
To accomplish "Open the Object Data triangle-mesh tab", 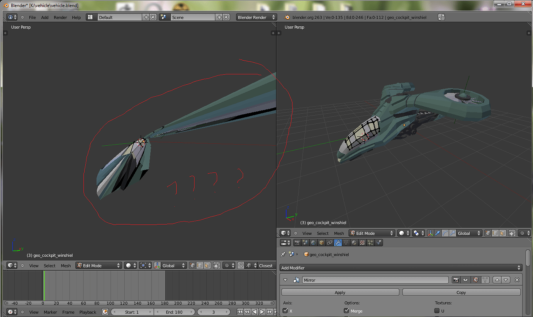I will [346, 243].
